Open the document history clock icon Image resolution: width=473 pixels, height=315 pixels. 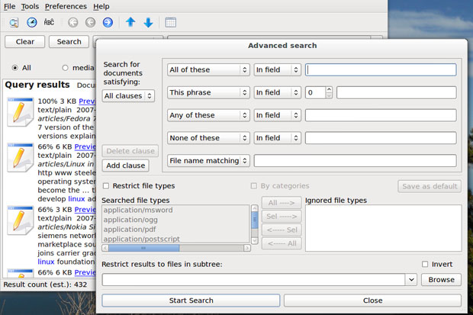(x=32, y=22)
